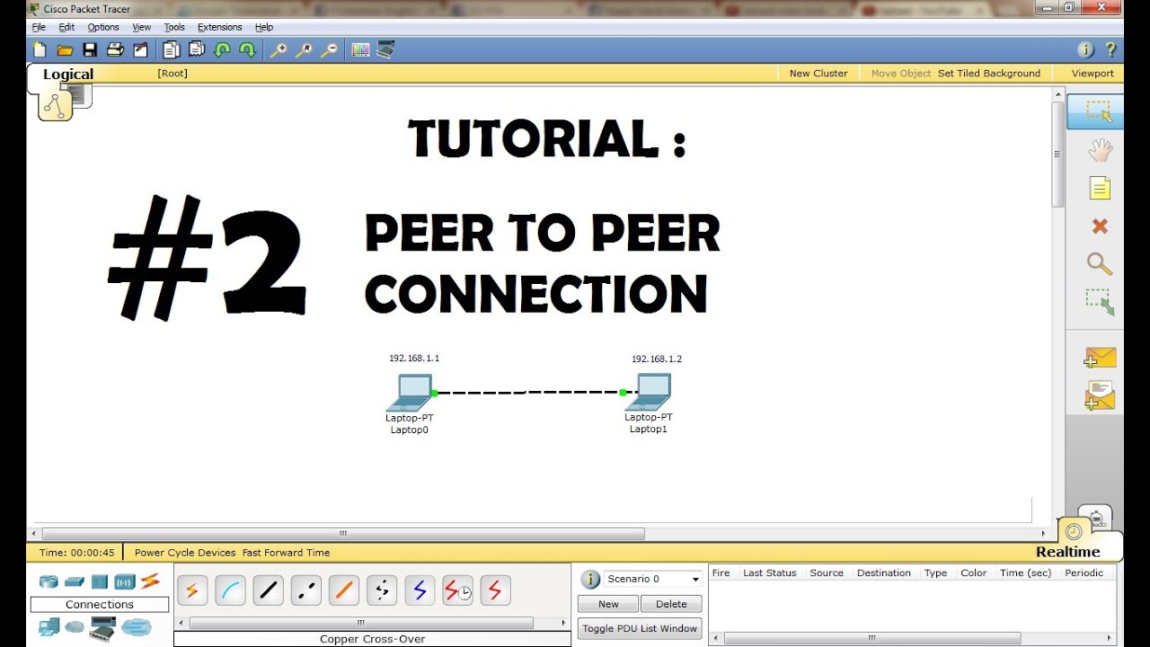Viewport: 1150px width, 647px height.
Task: Select the End Devices category
Action: tap(48, 627)
